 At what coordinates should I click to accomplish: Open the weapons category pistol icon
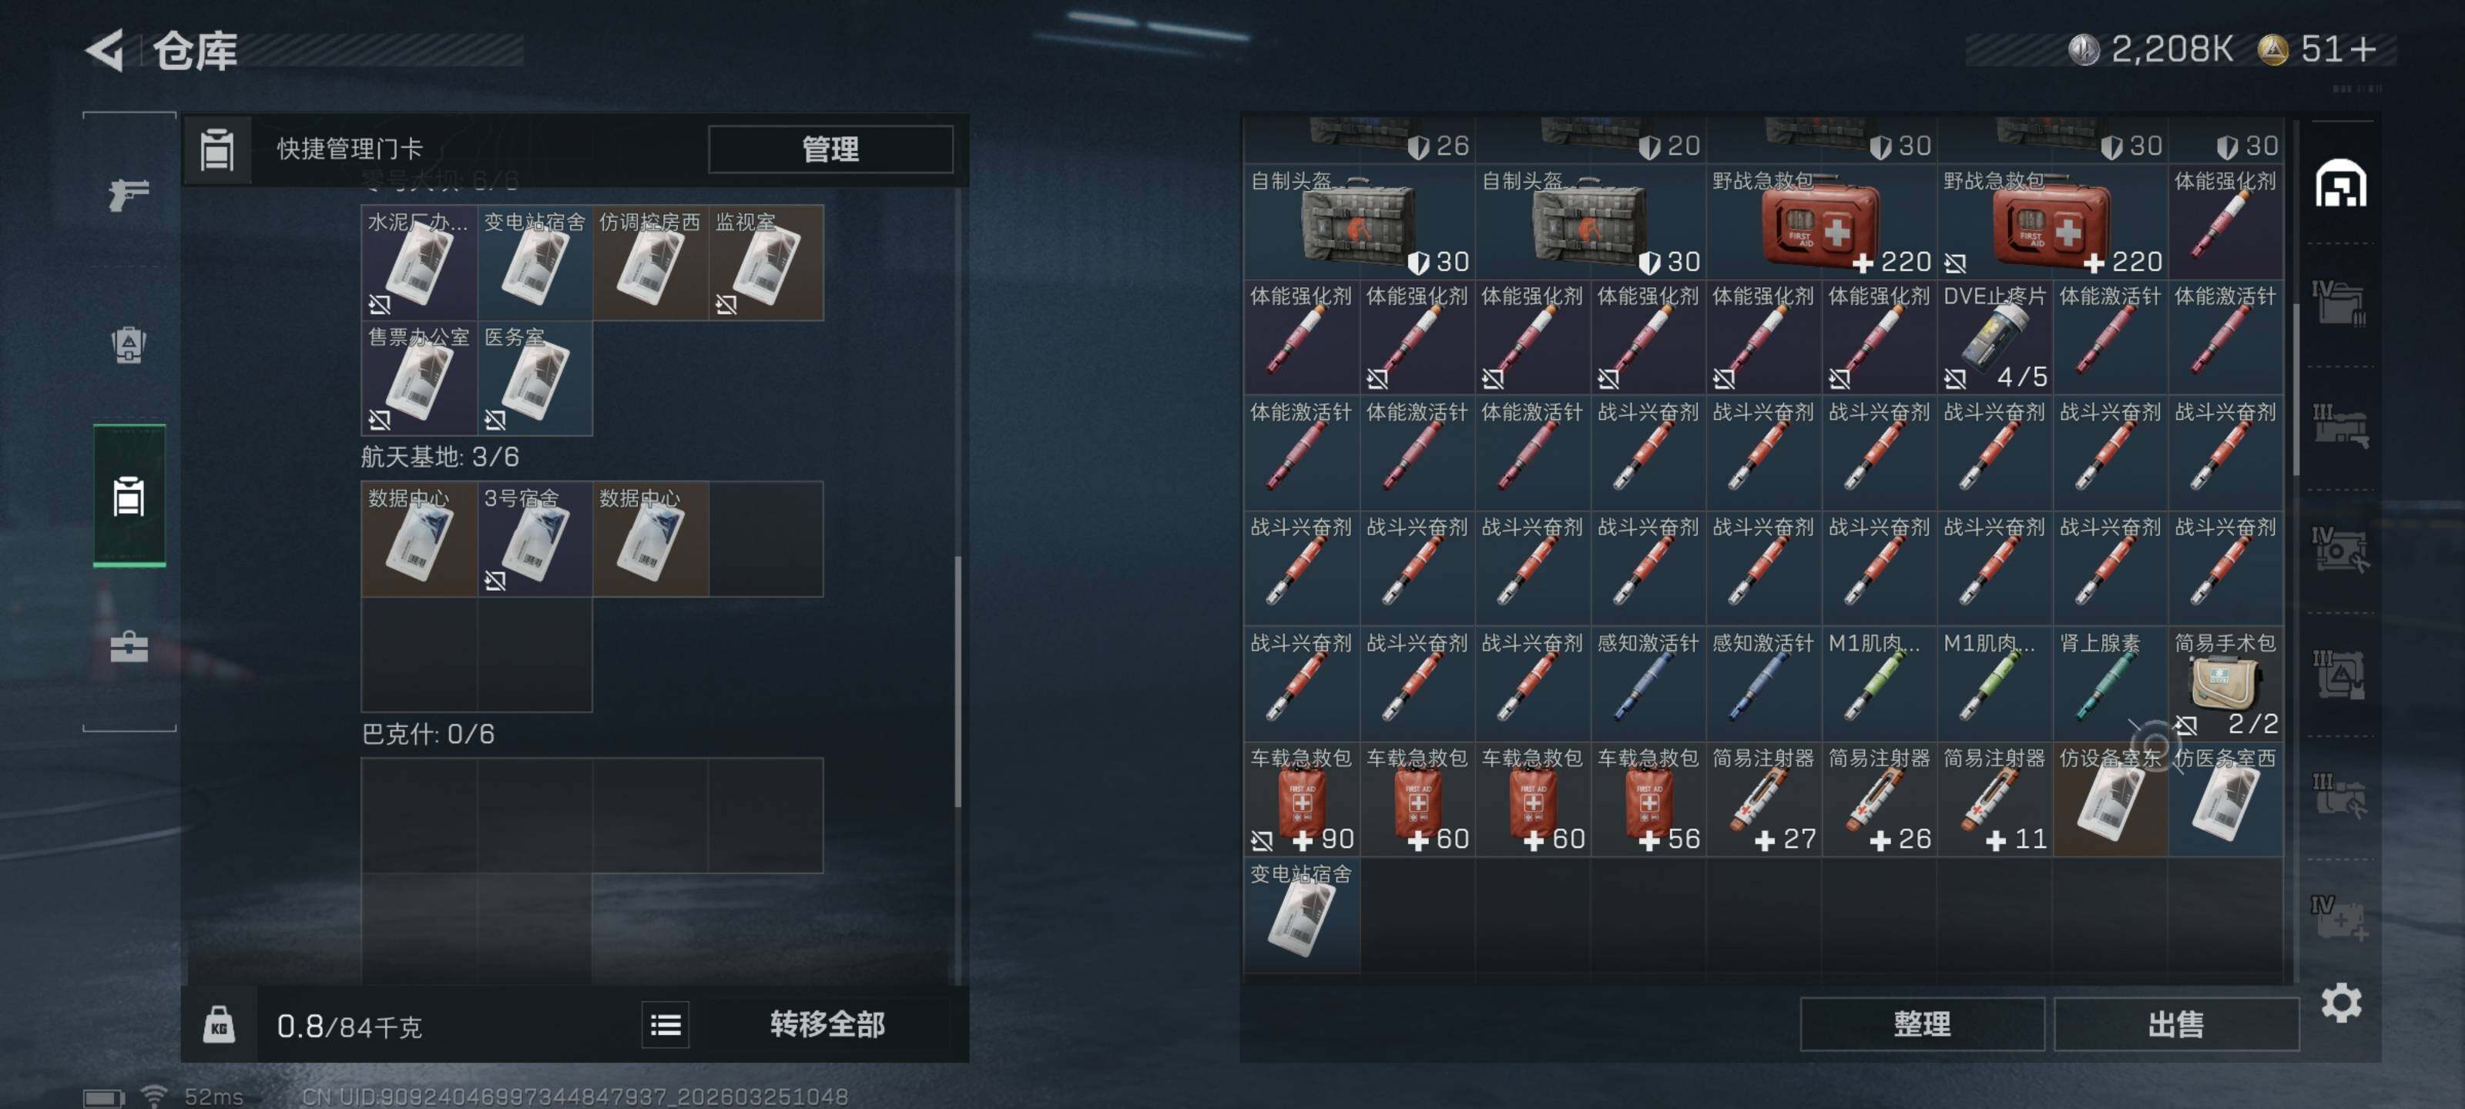click(128, 194)
